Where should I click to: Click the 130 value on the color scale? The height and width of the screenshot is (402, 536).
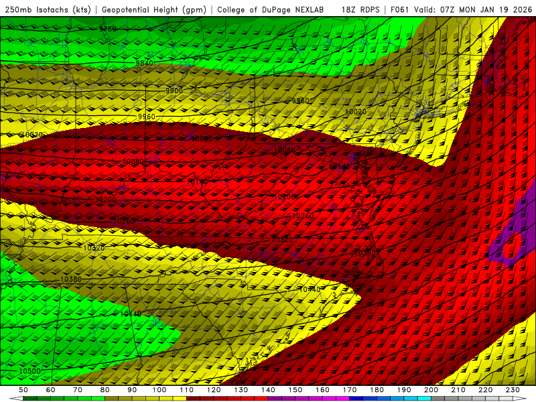[x=241, y=390]
